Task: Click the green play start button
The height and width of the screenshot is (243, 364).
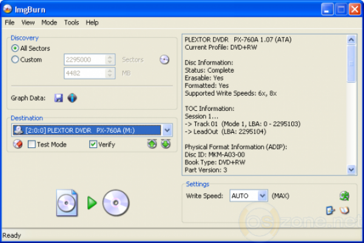Action: tap(92, 203)
